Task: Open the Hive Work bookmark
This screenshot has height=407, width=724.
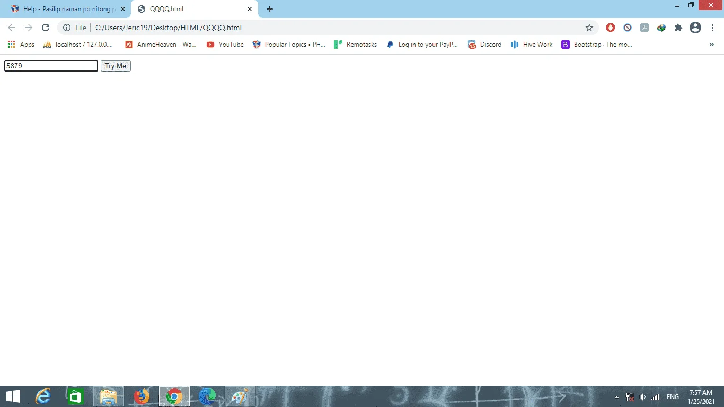Action: click(532, 45)
